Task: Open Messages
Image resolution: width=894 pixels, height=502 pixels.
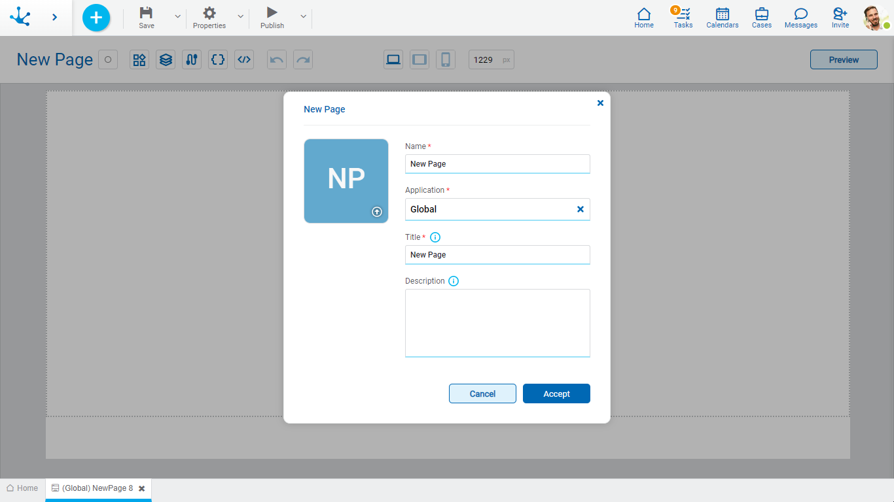Action: click(801, 18)
